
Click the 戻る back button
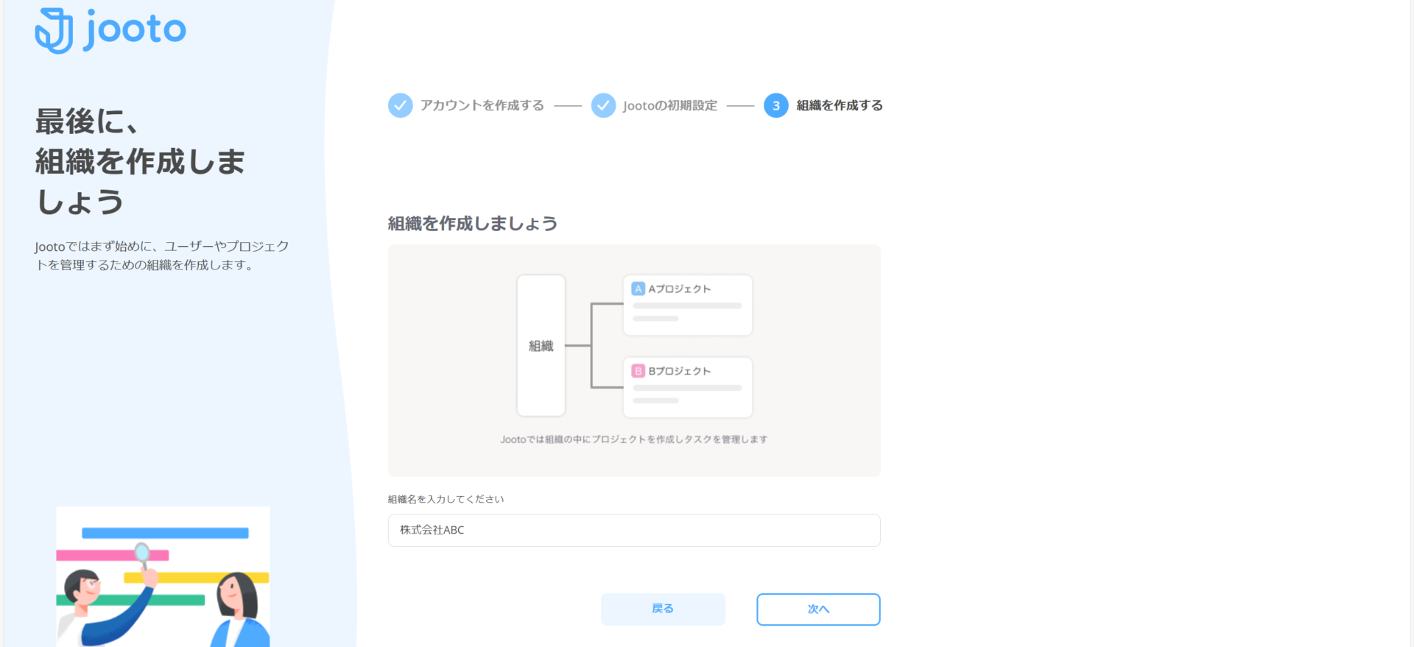[x=663, y=609]
